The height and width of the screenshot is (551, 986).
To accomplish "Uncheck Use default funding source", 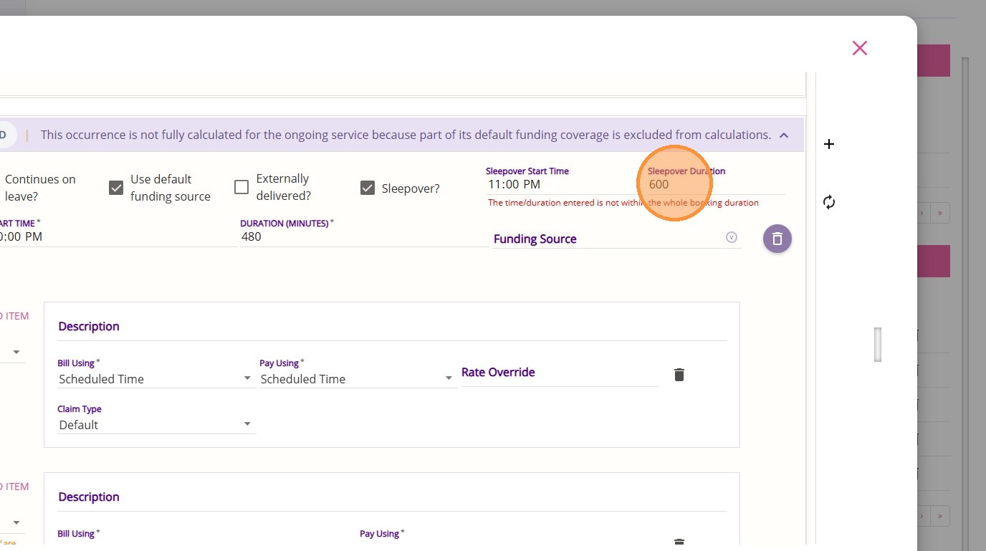I will 116,188.
